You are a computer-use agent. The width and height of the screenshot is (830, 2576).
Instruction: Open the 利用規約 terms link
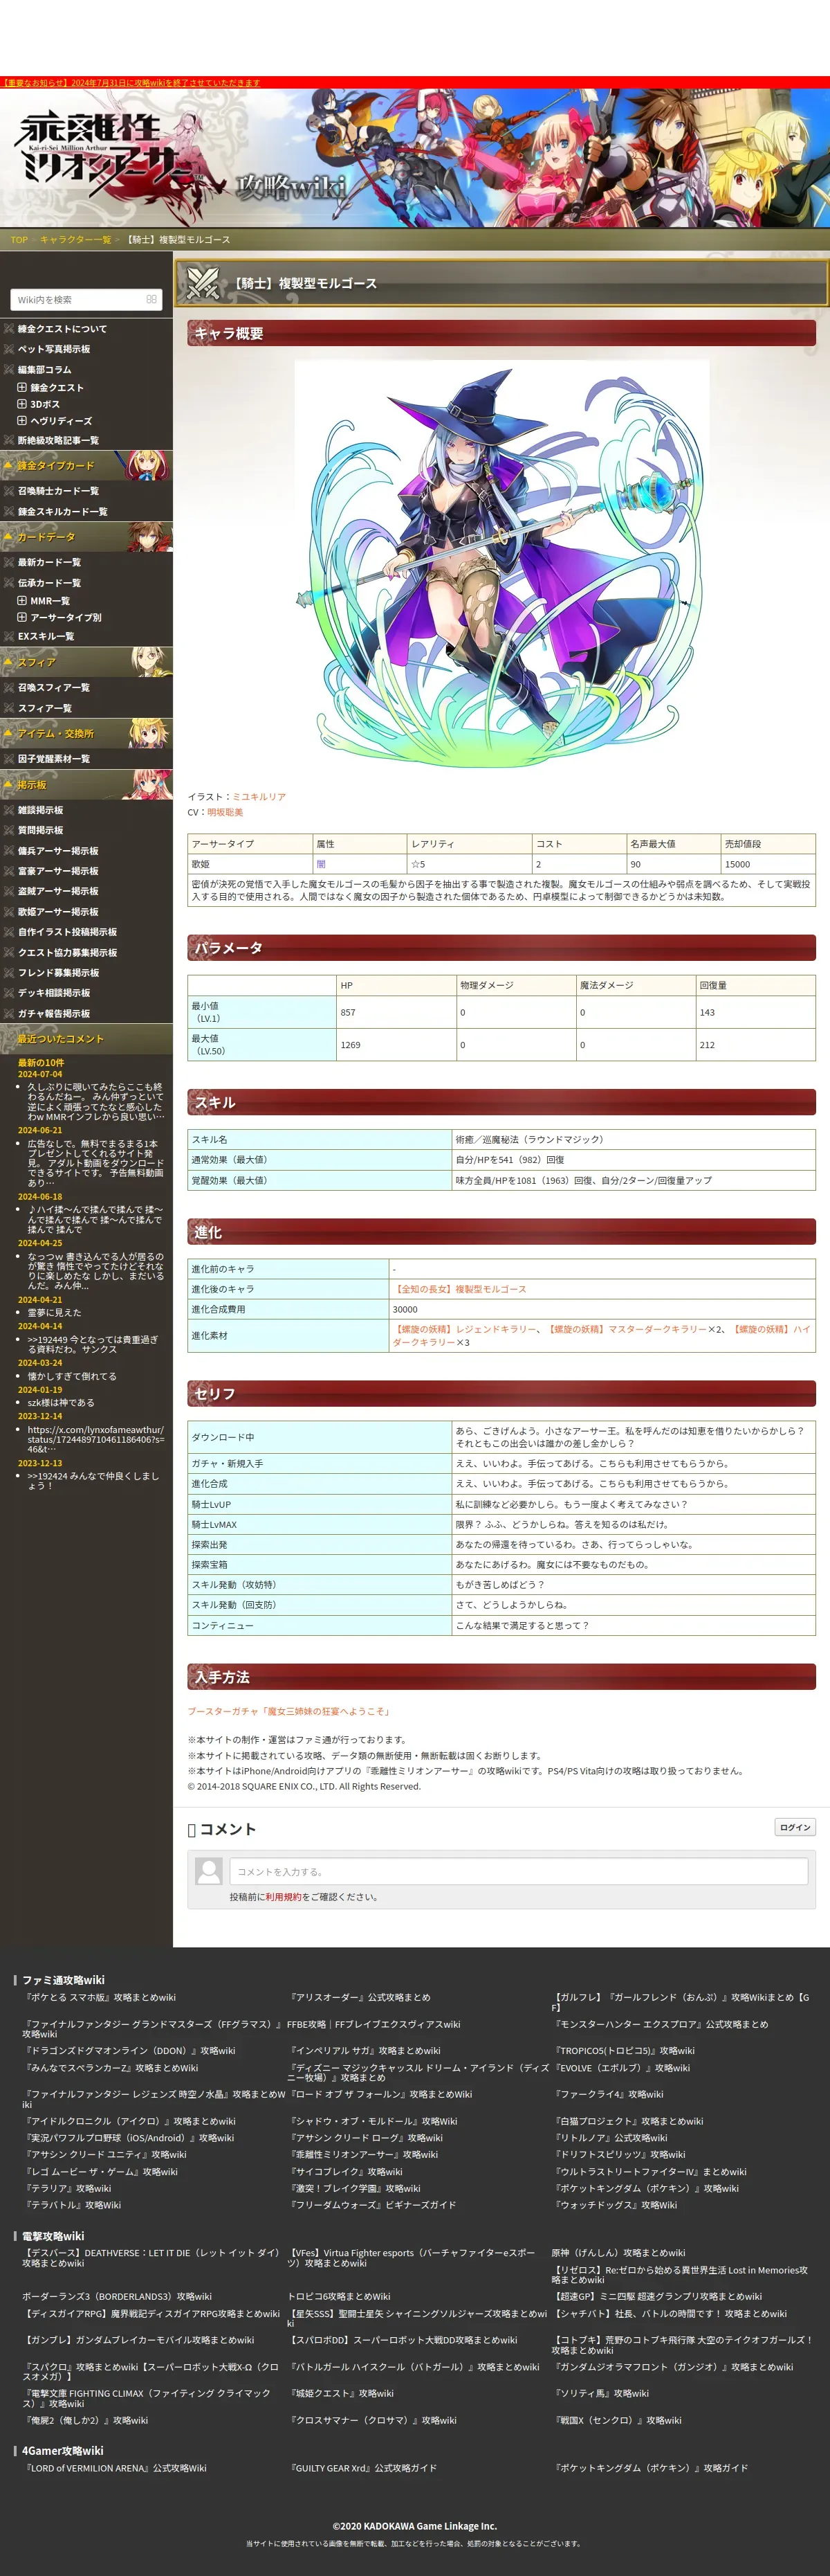283,1897
